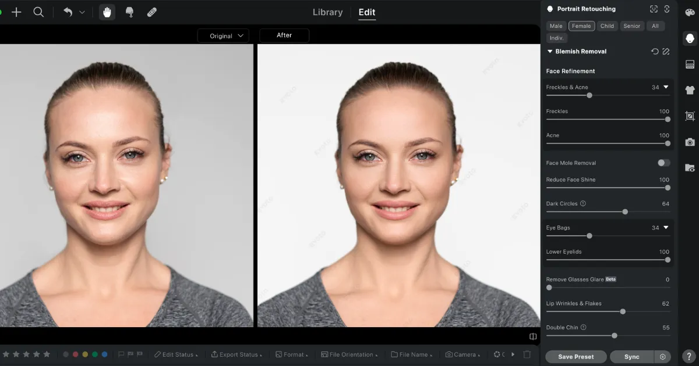Set the fifth star rating
Image resolution: width=699 pixels, height=366 pixels.
47,354
